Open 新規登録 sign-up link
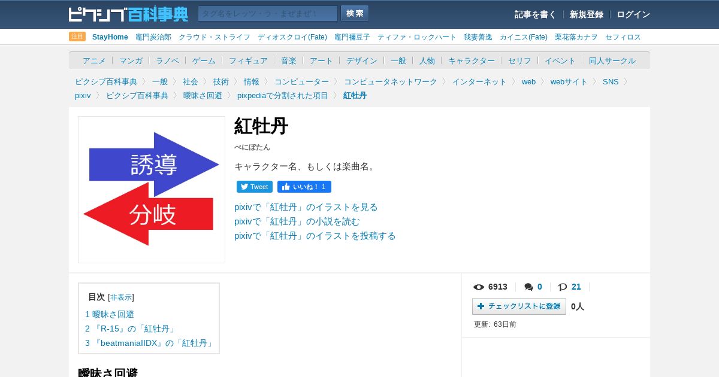Viewport: 719px width, 377px height. 587,14
